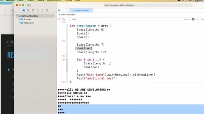Click the find bar magnifier icon
Viewport: 204px width, 114px height.
(60, 19)
